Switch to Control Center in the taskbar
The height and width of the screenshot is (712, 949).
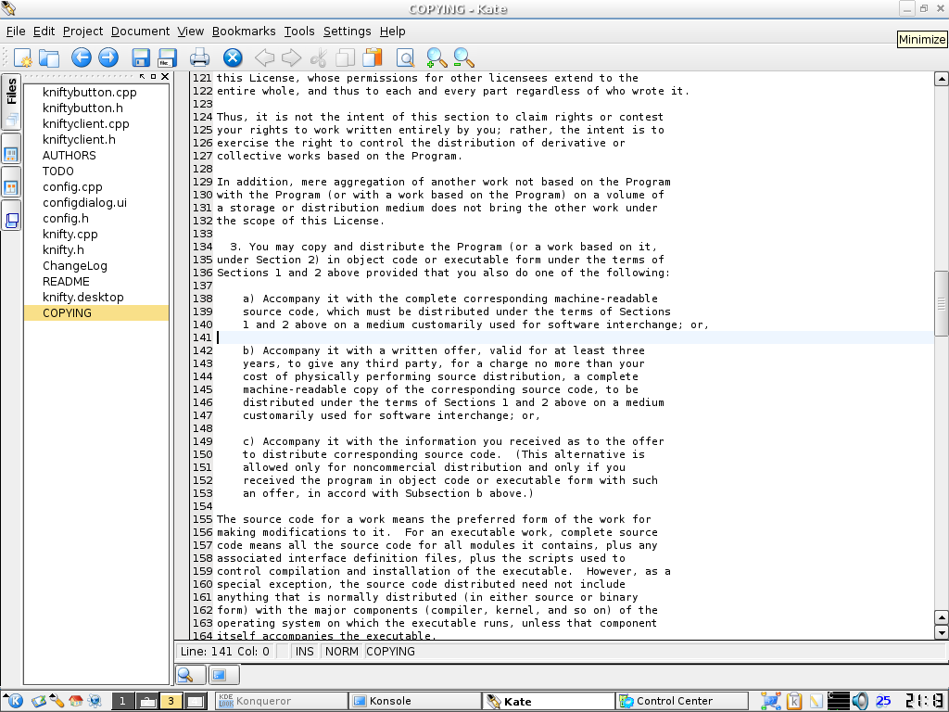point(681,701)
